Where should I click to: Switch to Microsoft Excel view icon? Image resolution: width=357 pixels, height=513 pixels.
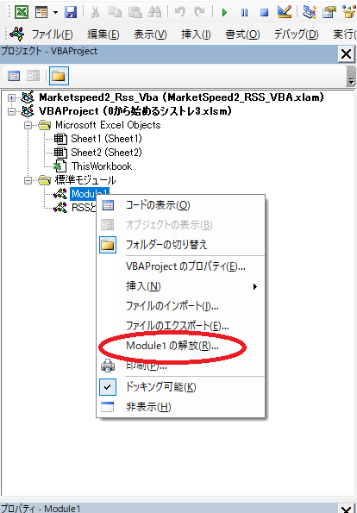[22, 12]
